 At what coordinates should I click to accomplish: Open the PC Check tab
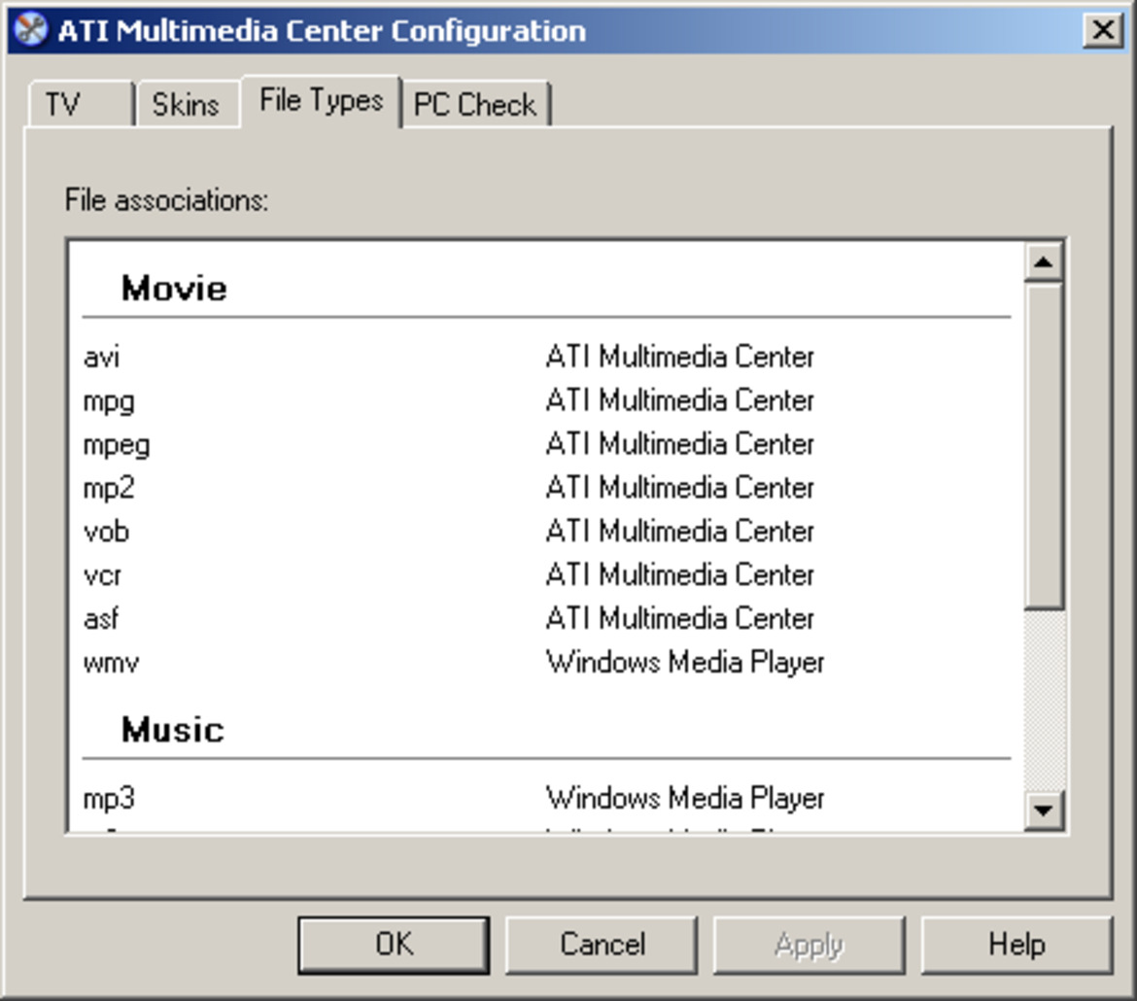(x=475, y=104)
